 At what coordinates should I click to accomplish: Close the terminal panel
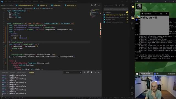tap(99, 72)
